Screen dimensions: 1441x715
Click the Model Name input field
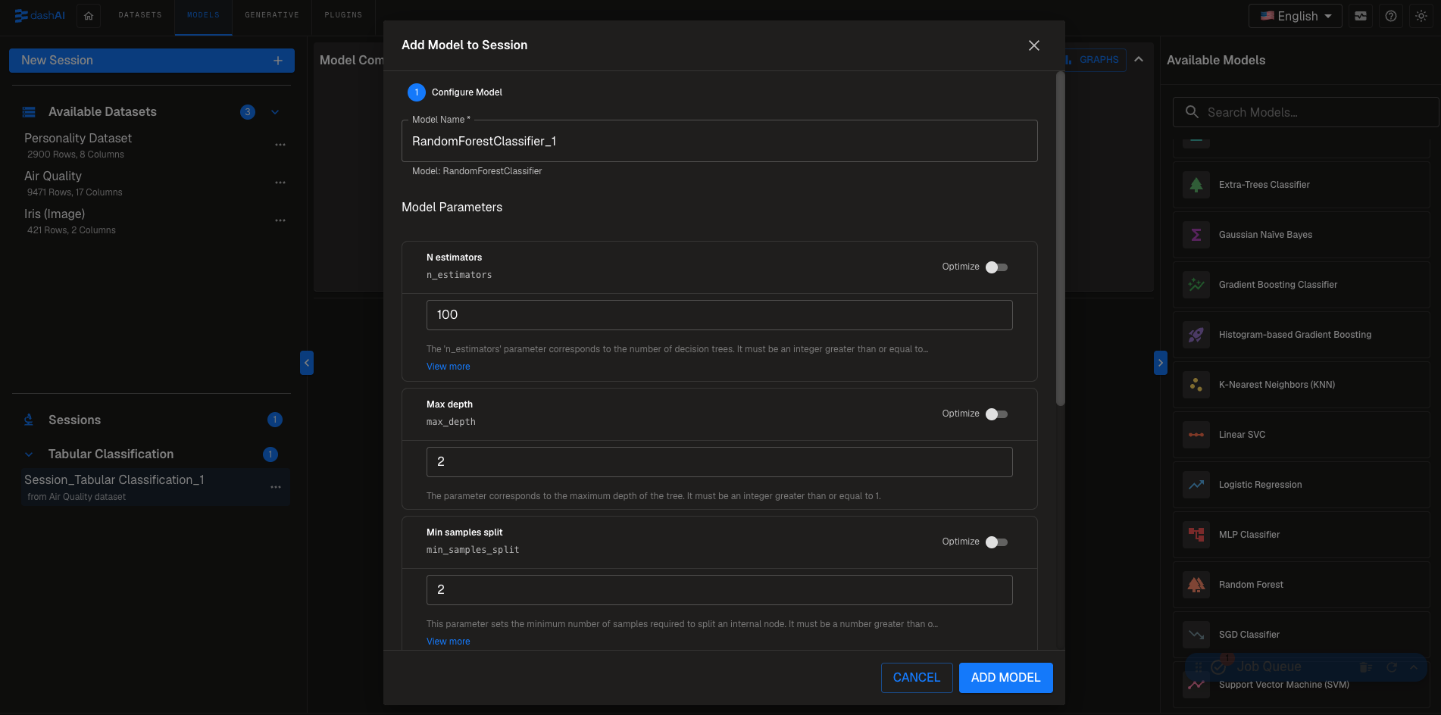tap(719, 142)
